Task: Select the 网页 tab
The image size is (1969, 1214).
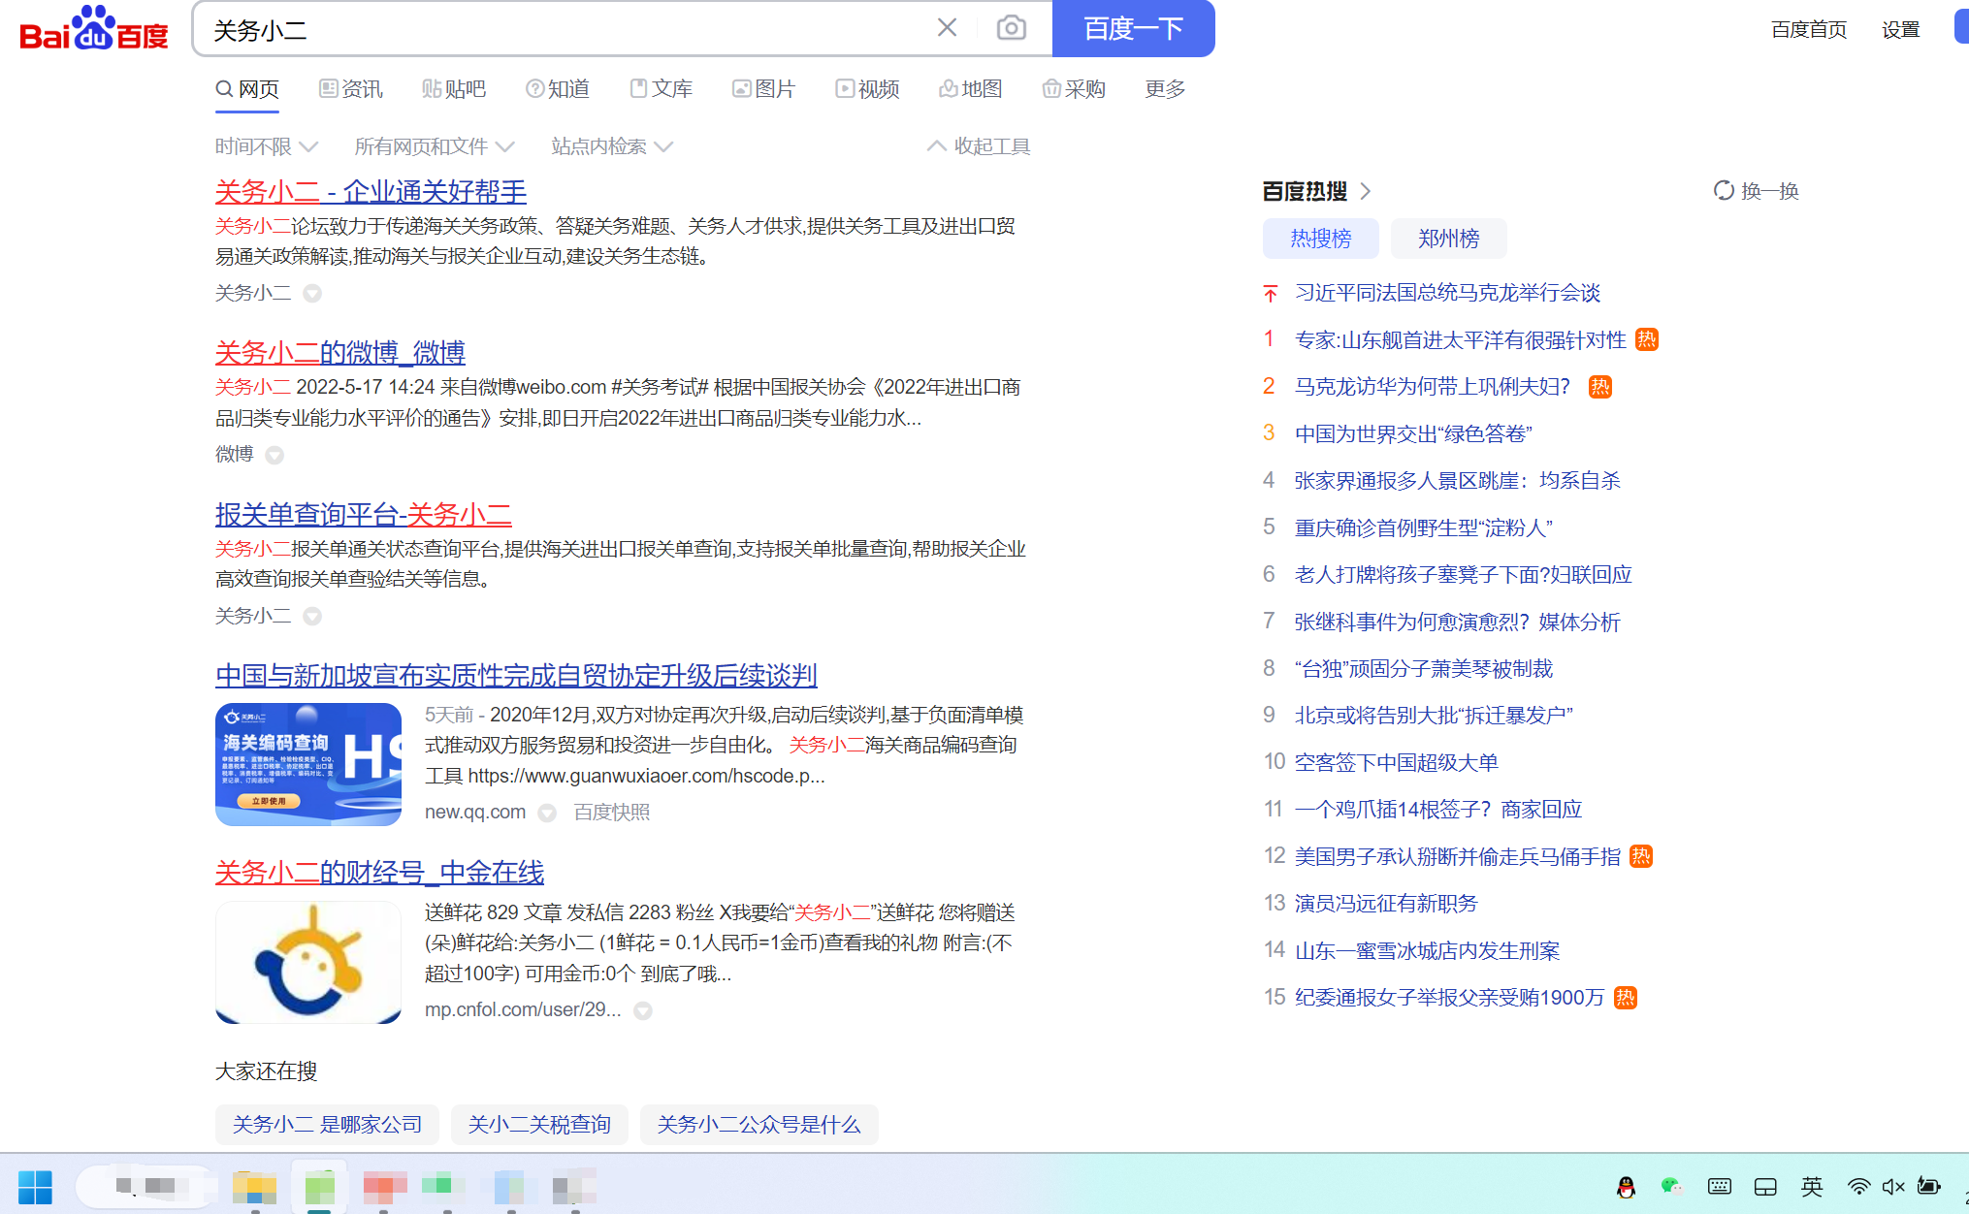Action: coord(247,89)
